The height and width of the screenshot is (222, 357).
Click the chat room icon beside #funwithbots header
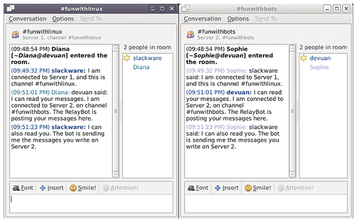(190, 34)
